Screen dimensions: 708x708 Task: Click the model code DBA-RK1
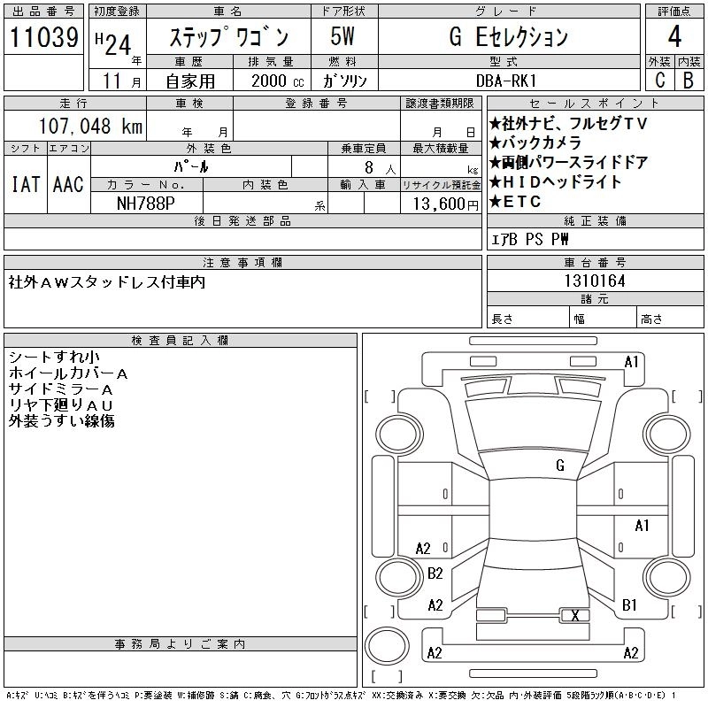click(506, 81)
